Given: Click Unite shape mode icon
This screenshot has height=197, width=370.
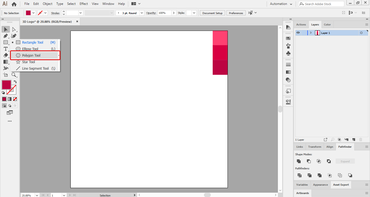Looking at the screenshot, I should 299,161.
